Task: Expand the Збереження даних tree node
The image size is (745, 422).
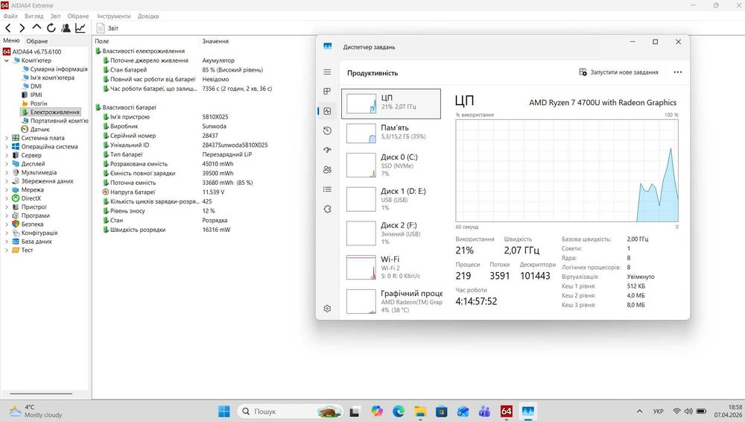Action: (x=7, y=180)
